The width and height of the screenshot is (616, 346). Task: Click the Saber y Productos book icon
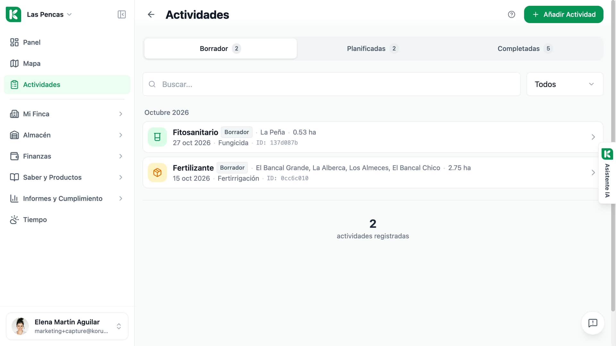point(14,177)
